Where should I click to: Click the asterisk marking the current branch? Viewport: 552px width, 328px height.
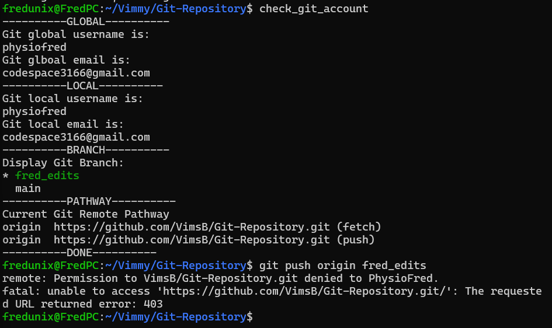[5, 176]
